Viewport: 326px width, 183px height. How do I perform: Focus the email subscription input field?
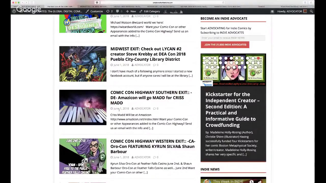coord(233,38)
